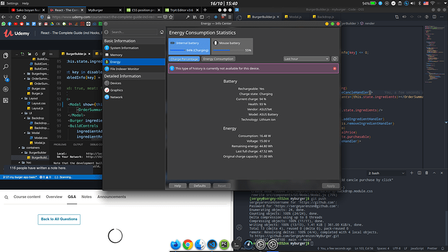Switch to CSS position browser tab

click(x=143, y=10)
